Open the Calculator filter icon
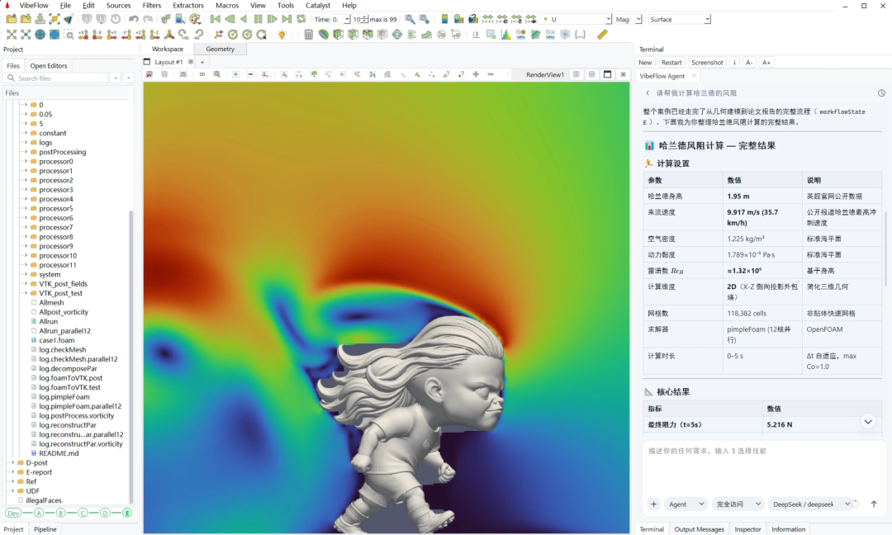This screenshot has height=535, width=892. (308, 35)
